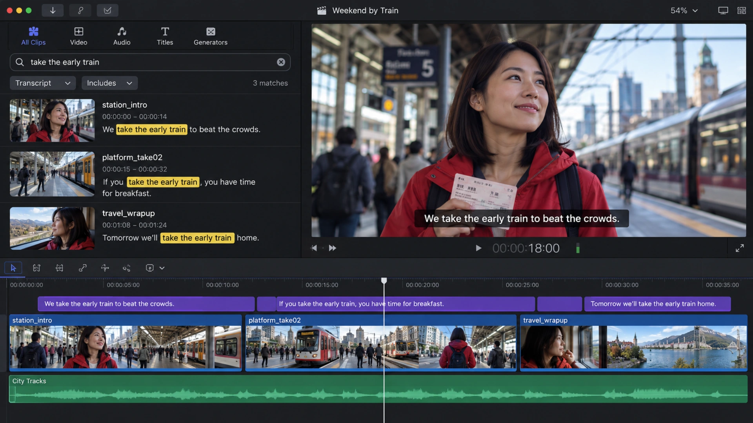Viewport: 753px width, 423px height.
Task: Play the video in the viewer
Action: tap(478, 248)
